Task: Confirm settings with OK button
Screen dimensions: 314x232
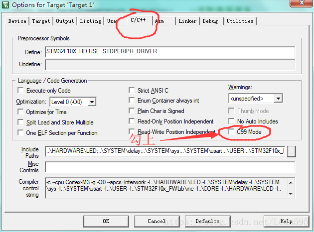Action: pyautogui.click(x=106, y=221)
